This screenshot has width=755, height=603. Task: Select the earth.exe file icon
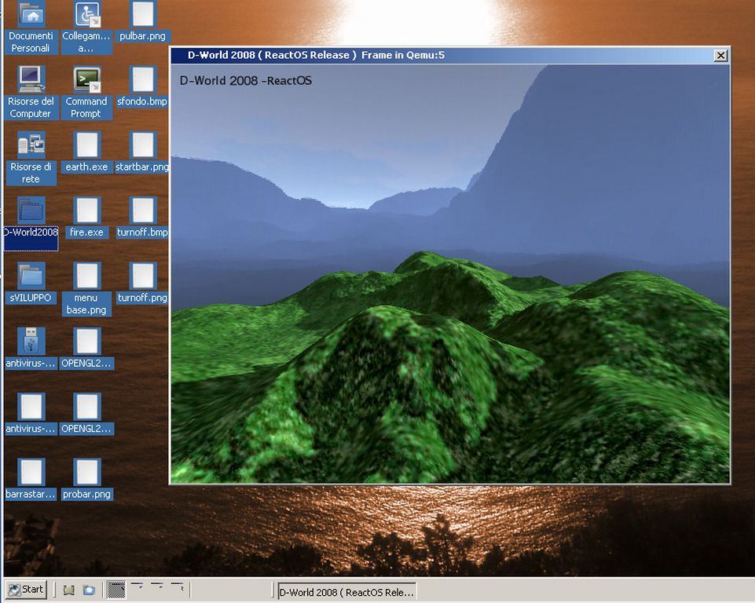86,145
